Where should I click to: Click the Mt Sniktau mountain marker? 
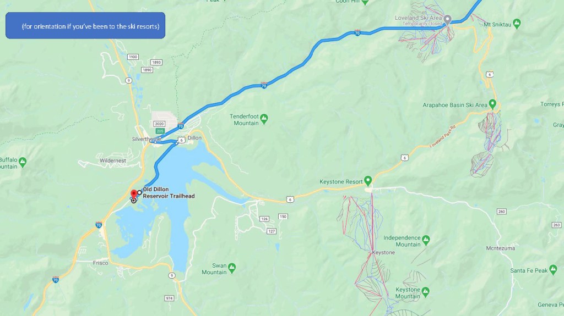517,24
